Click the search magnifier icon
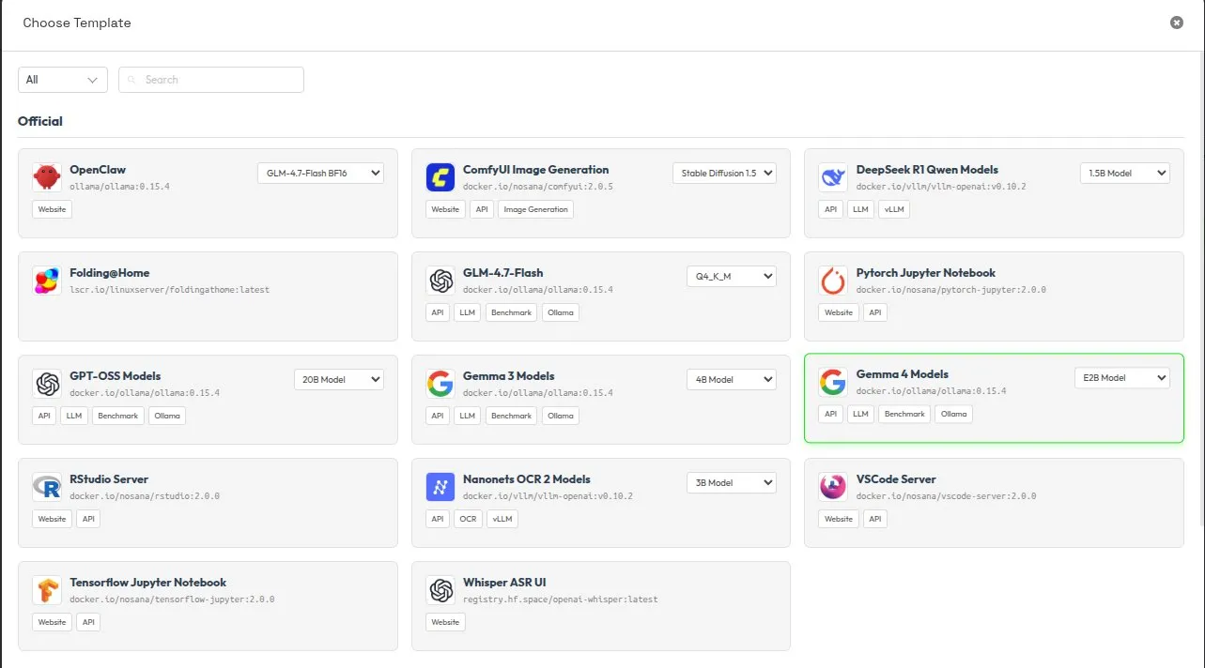Image resolution: width=1205 pixels, height=668 pixels. click(x=132, y=80)
